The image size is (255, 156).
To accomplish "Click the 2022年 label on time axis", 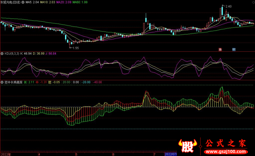I will point(5,154).
